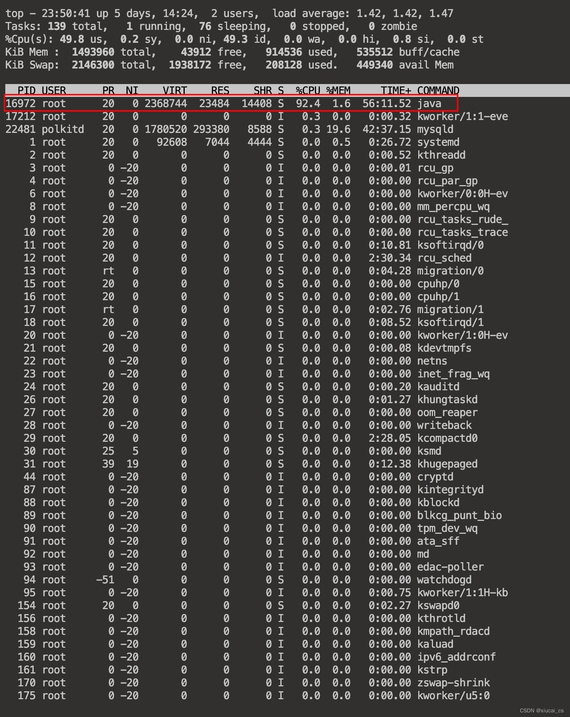This screenshot has width=570, height=717.
Task: Click the systemd command entry
Action: [x=438, y=142]
